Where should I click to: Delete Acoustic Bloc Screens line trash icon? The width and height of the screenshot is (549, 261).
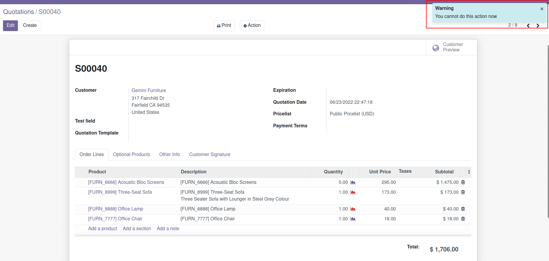[463, 182]
